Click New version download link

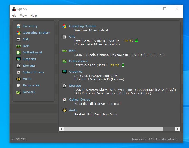[x=155, y=139]
